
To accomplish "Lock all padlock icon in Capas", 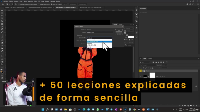I will point(153,68).
